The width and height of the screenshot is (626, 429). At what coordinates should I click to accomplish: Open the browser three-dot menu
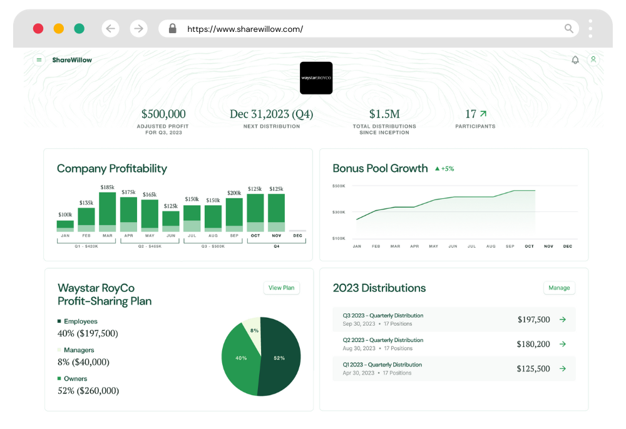pos(589,28)
